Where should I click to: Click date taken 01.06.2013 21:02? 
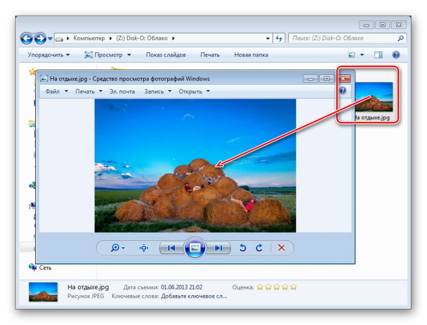point(181,287)
